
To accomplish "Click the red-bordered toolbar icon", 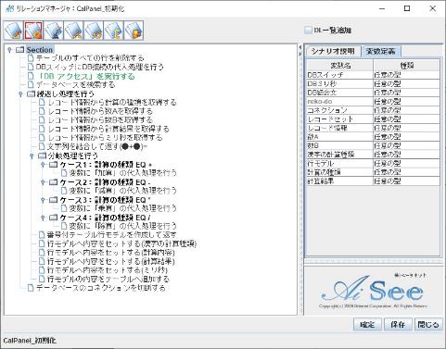I will click(33, 31).
